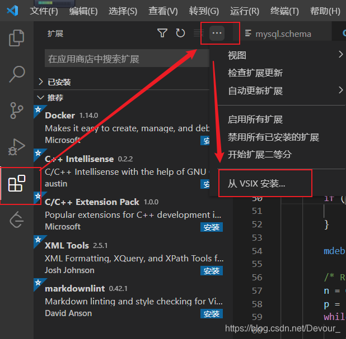The width and height of the screenshot is (346, 339).
Task: Click 安装 button for C/C++ Extension Pack
Action: pyautogui.click(x=212, y=227)
